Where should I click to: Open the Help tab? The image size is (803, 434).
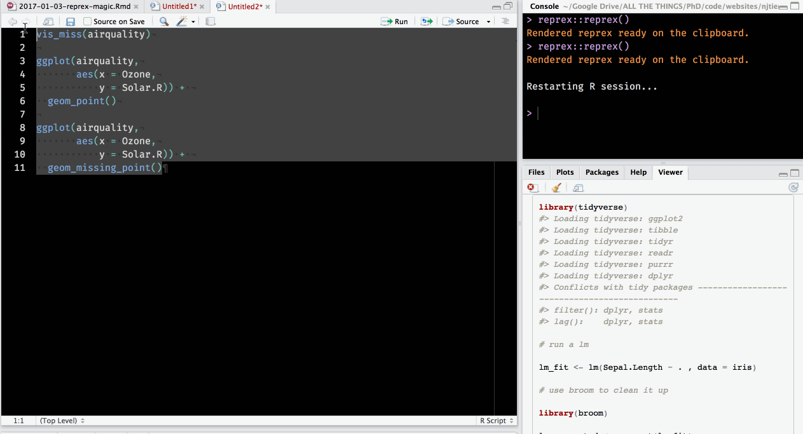[x=638, y=172]
